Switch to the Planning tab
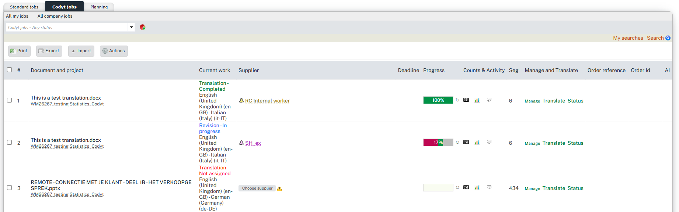The image size is (679, 212). click(99, 7)
